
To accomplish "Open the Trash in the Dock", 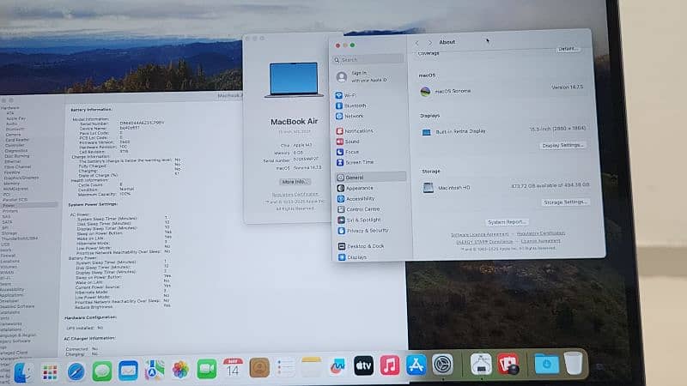I will (x=573, y=363).
